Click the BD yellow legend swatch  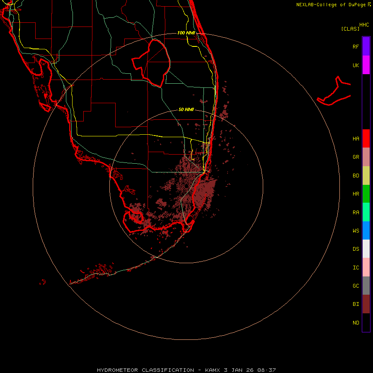tap(366, 175)
